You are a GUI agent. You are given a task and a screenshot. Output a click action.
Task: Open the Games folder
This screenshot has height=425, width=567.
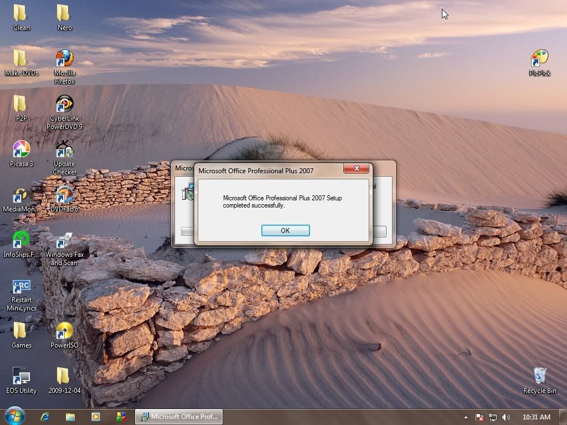[x=22, y=335]
